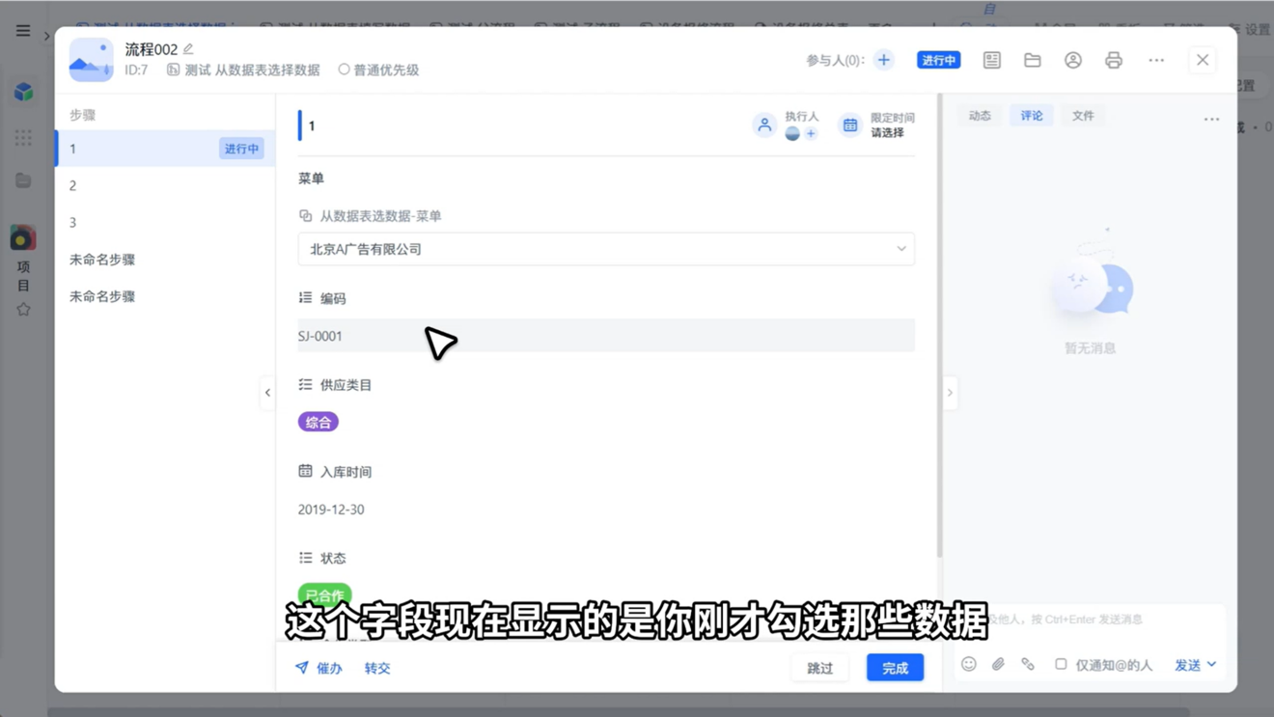Switch to the 动态 tab
The image size is (1274, 717).
point(980,116)
